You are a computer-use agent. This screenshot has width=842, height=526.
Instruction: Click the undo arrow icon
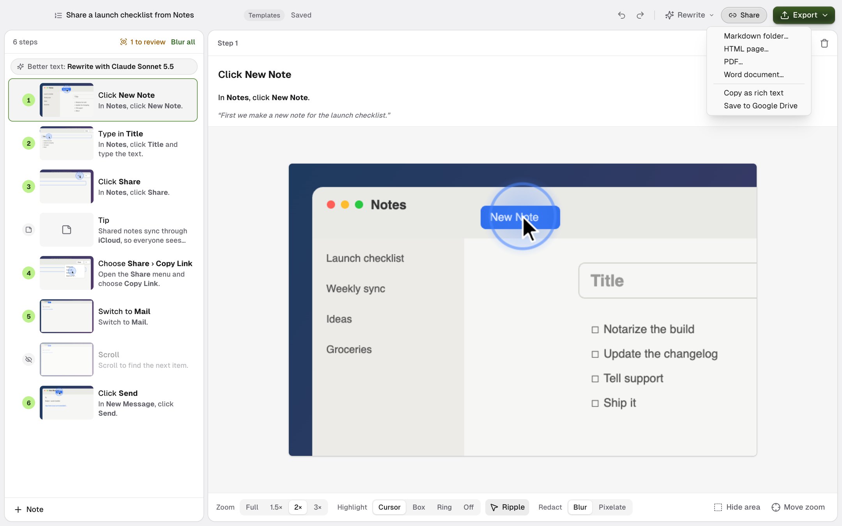coord(621,15)
